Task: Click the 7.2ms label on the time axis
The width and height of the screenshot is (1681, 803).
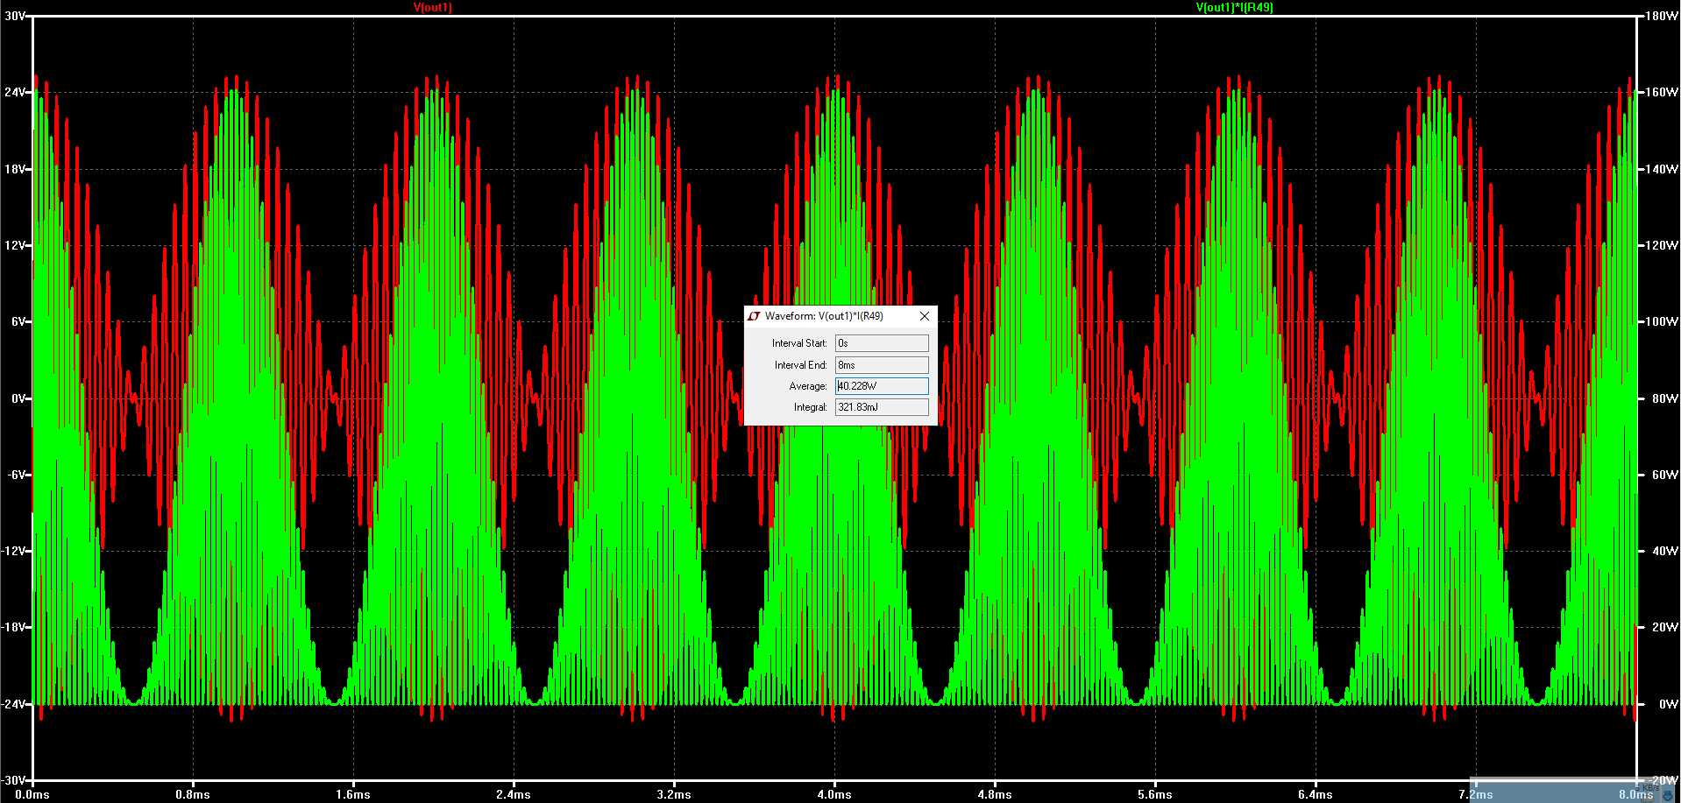Action: click(x=1476, y=794)
